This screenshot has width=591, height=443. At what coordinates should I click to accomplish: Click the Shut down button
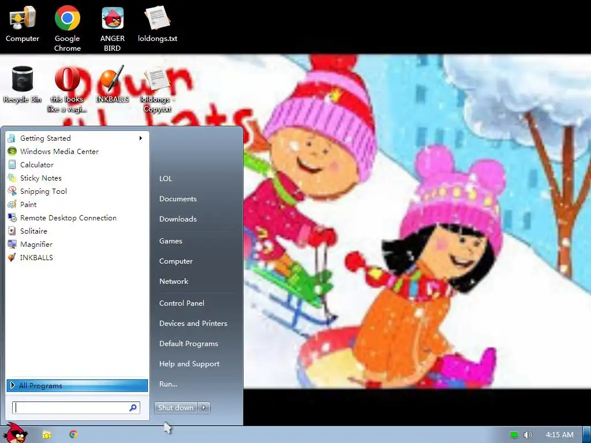click(x=176, y=408)
